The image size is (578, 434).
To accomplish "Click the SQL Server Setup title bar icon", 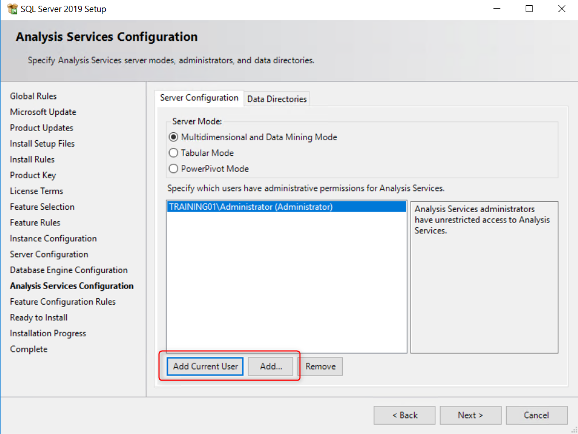I will pos(12,9).
